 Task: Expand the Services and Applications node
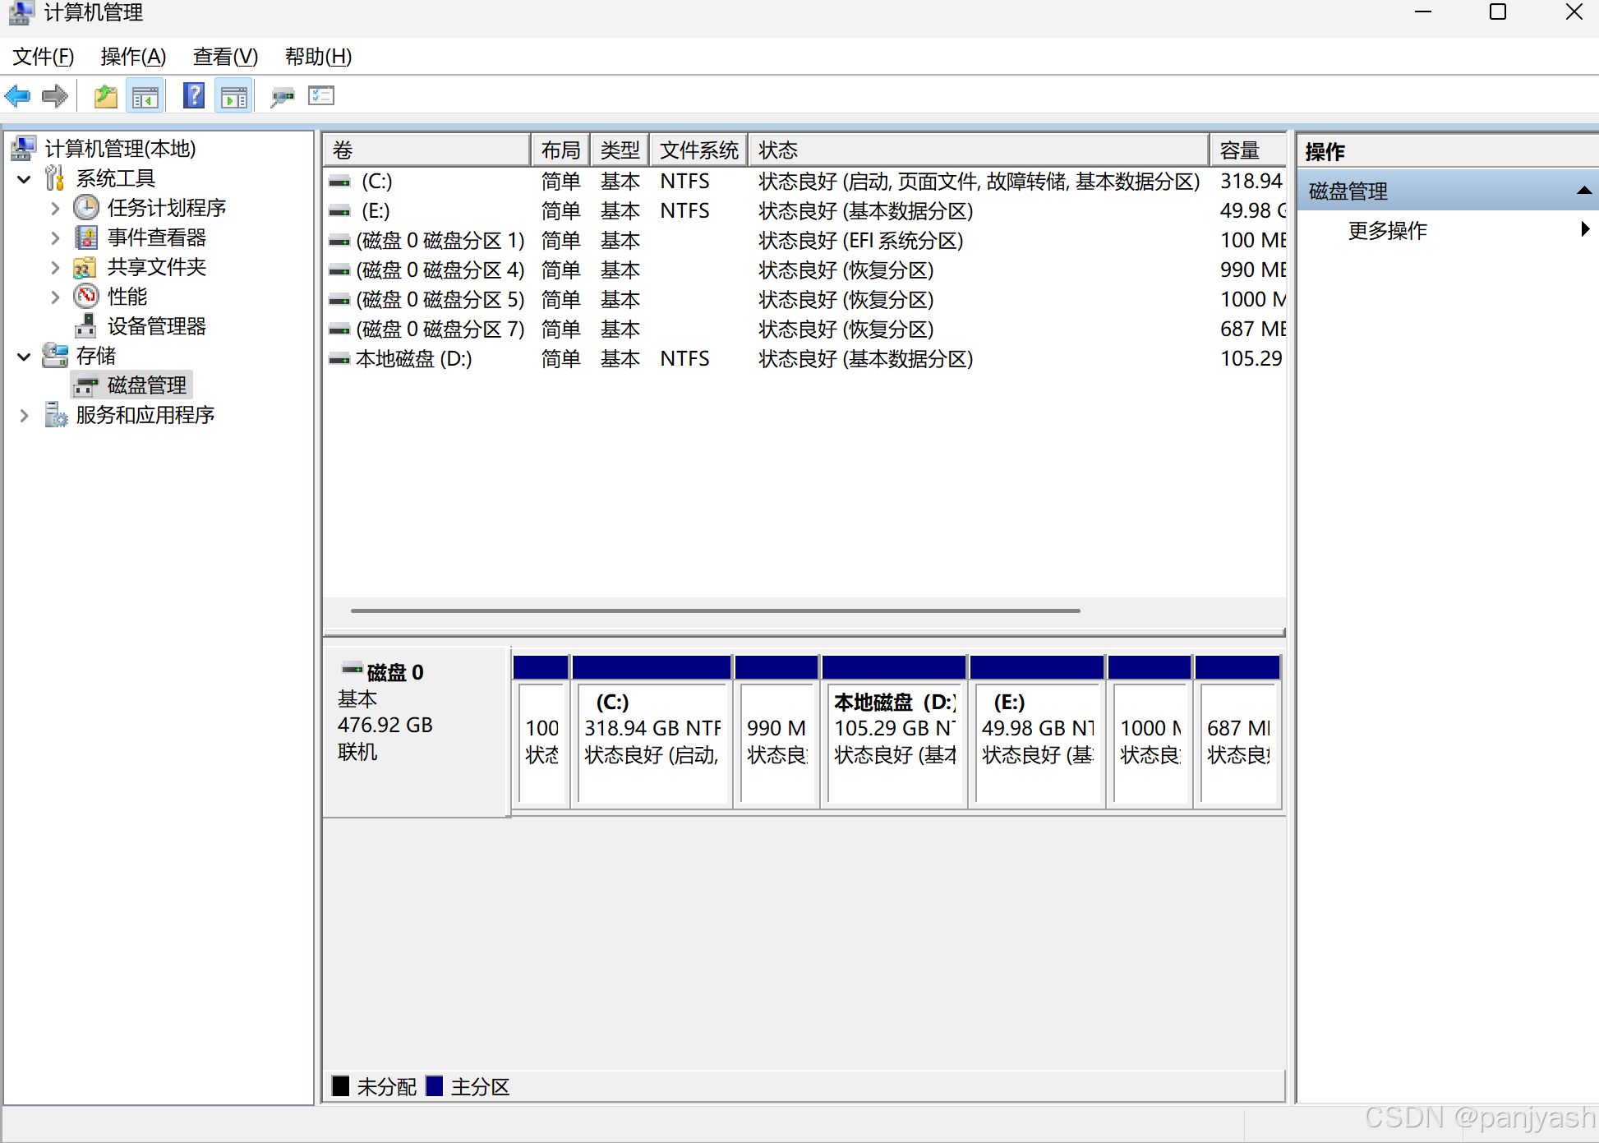pos(24,415)
